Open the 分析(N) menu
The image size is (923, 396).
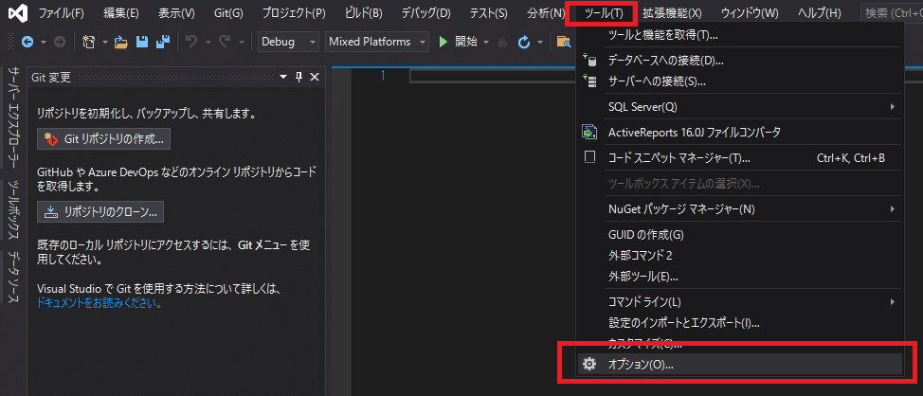click(x=546, y=13)
